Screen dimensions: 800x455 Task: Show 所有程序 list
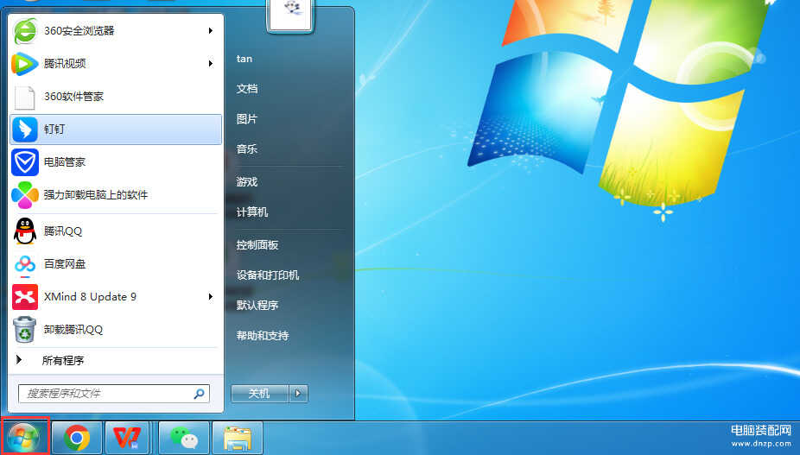[x=63, y=360]
